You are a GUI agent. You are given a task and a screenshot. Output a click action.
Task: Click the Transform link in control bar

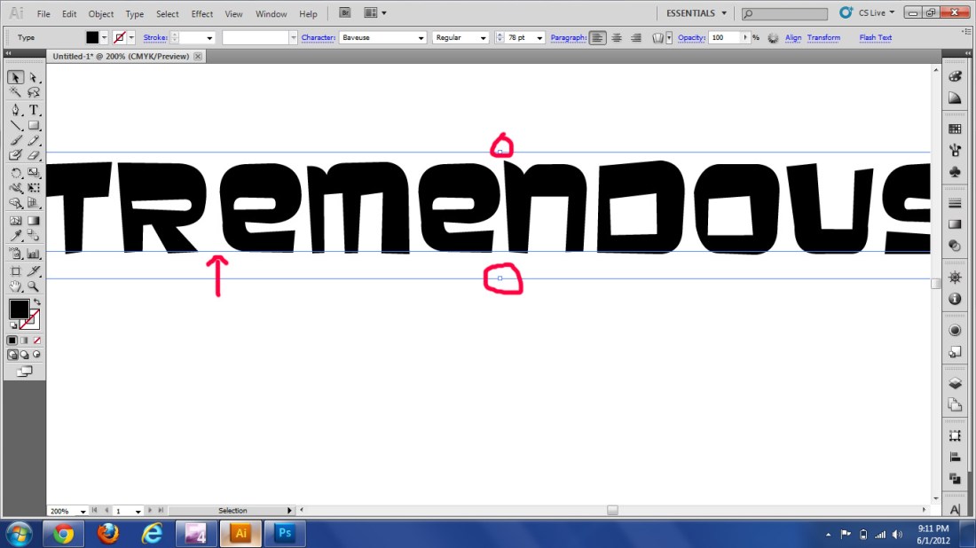click(x=823, y=38)
